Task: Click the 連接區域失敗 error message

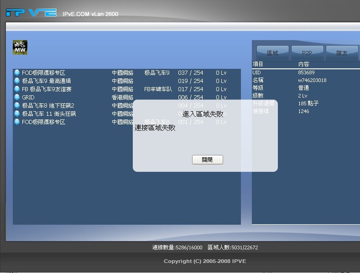Action: pos(155,128)
